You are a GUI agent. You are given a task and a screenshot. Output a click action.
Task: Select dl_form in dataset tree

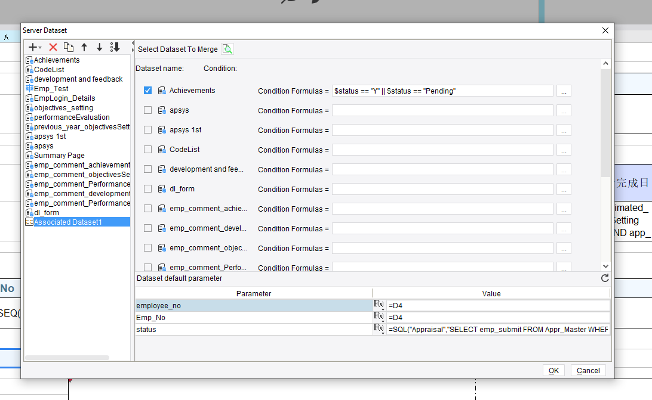[42, 213]
